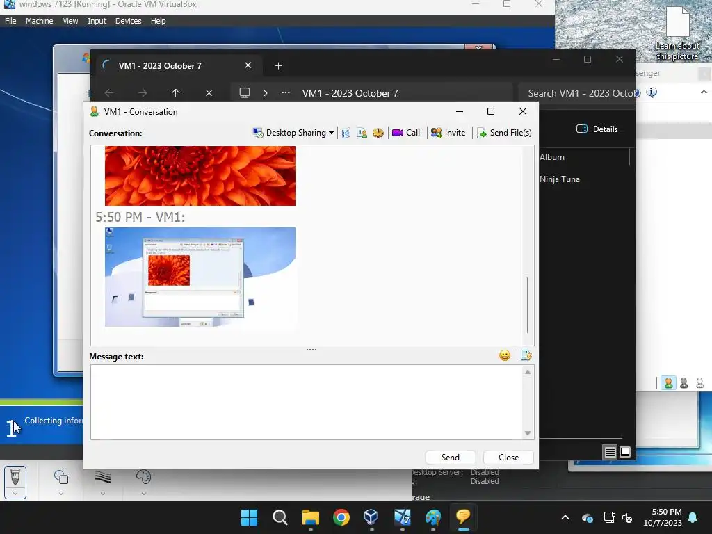Switch Explorer to large thumbnails view

click(x=625, y=452)
